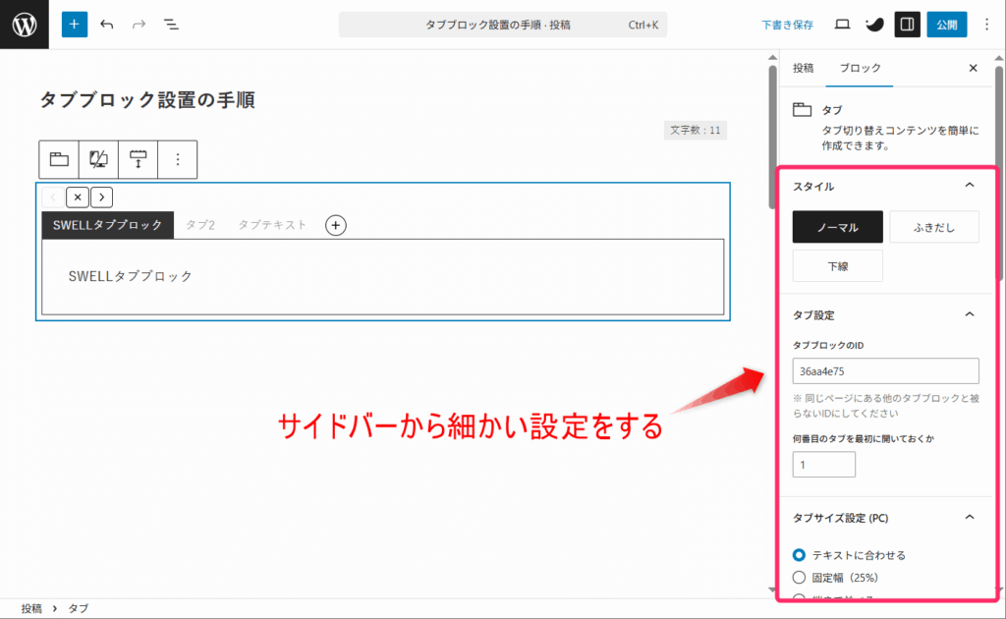Select the SWELLタブブロック tab

(x=108, y=225)
